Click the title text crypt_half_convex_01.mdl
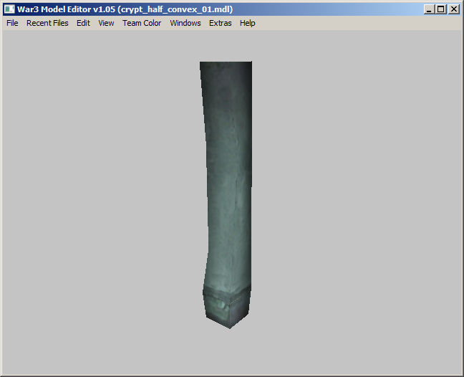This screenshot has height=377, width=464. [177, 9]
